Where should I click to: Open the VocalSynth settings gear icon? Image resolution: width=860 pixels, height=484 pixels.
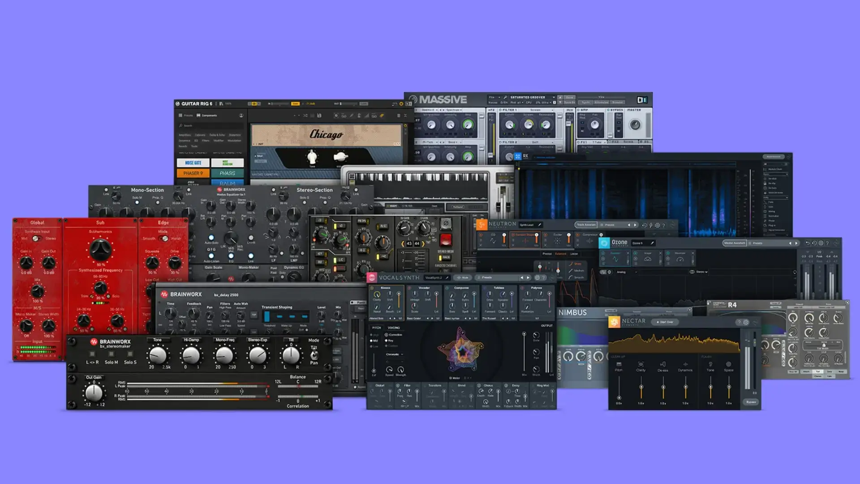point(537,278)
